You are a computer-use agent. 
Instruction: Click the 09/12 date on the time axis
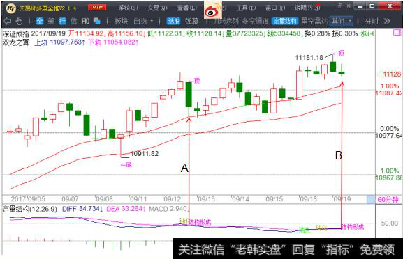[x=173, y=199]
